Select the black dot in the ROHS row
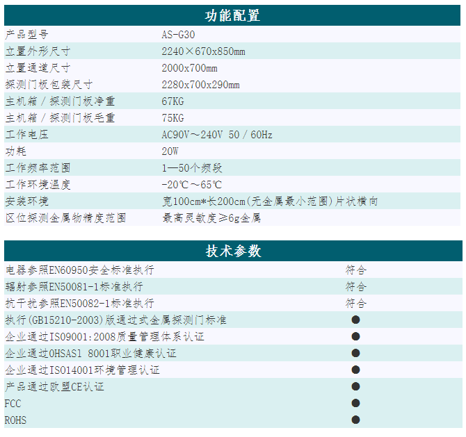 point(355,420)
